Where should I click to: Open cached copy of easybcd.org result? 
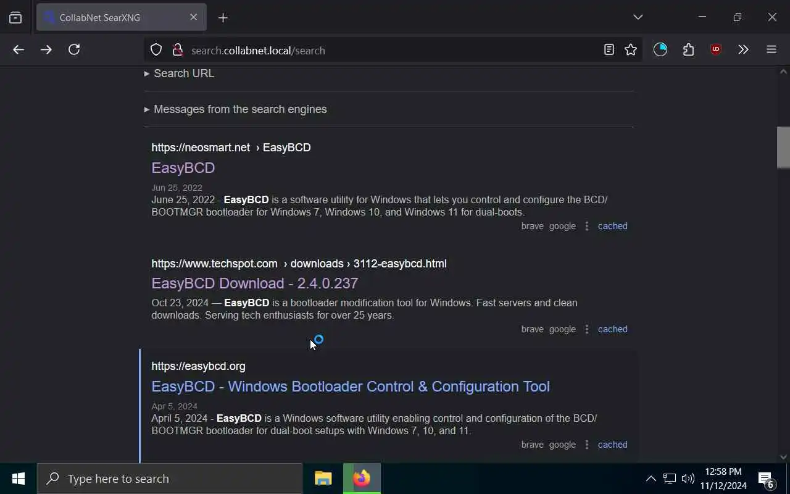click(x=612, y=445)
